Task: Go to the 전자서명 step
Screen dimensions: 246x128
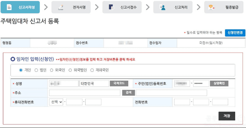Action: (71, 7)
